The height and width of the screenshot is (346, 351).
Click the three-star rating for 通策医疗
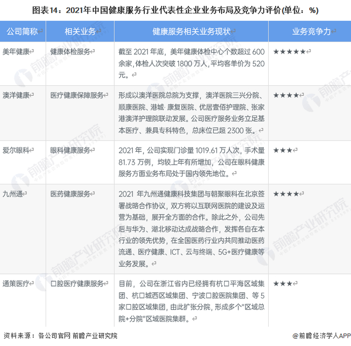pyautogui.click(x=283, y=283)
